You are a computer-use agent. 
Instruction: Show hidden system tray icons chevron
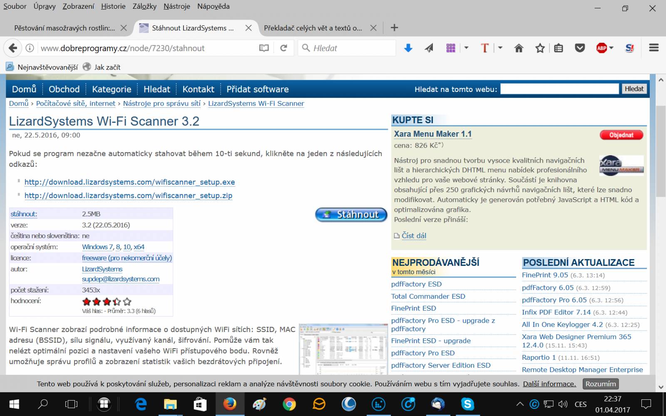(520, 404)
